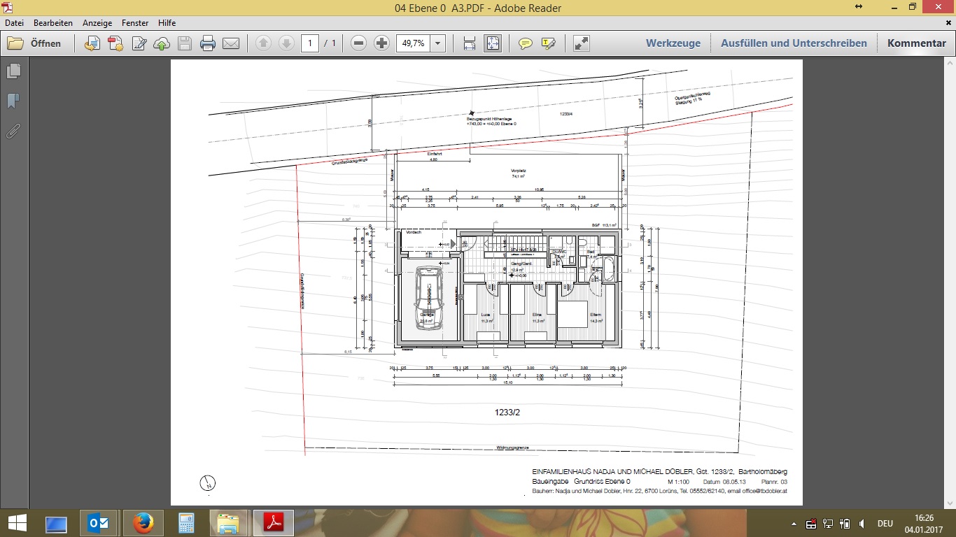Image resolution: width=956 pixels, height=537 pixels.
Task: Add a sticky note comment
Action: 525,43
